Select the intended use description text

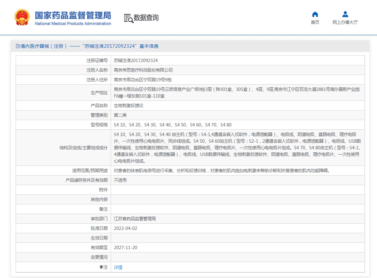(222, 171)
